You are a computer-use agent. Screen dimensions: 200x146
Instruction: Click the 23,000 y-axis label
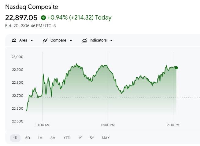17,57
